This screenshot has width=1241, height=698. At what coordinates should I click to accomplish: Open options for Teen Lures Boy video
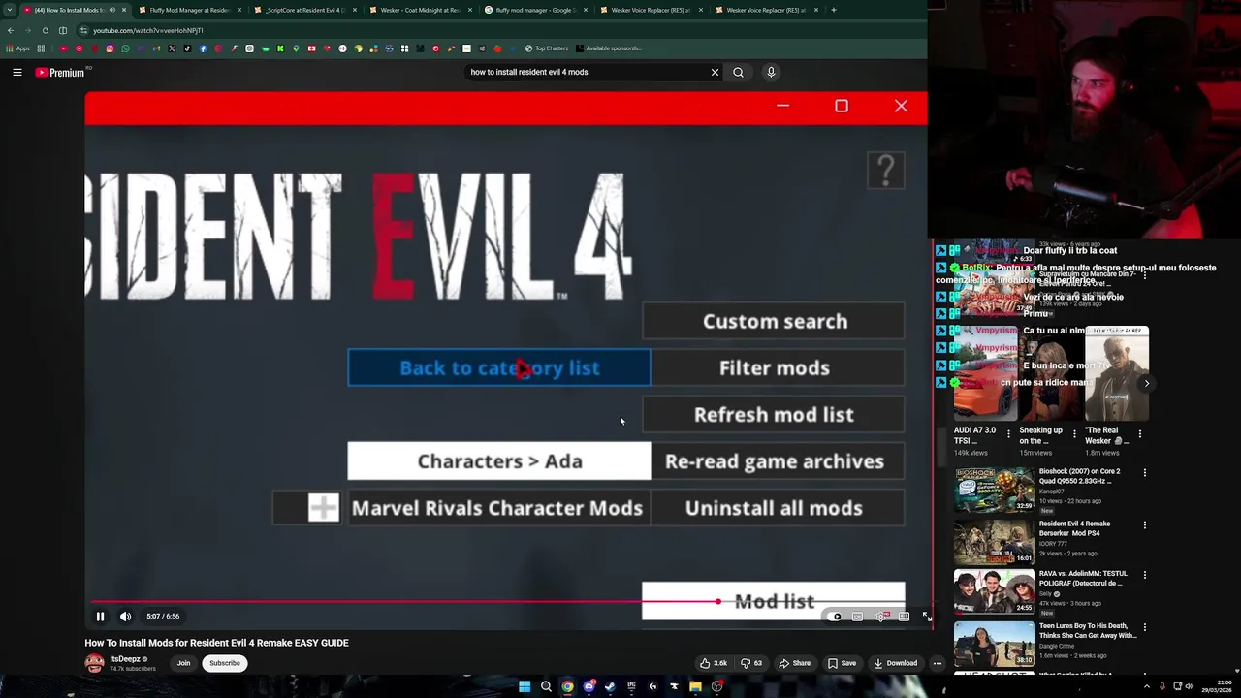[1145, 627]
